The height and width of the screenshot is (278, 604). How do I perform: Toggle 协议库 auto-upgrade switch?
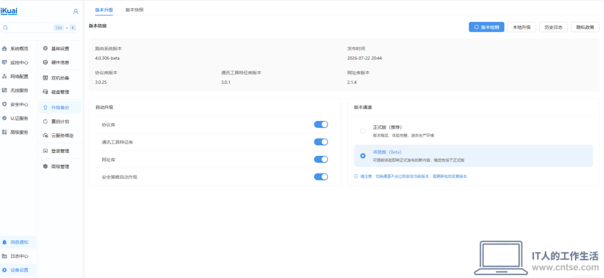[321, 125]
